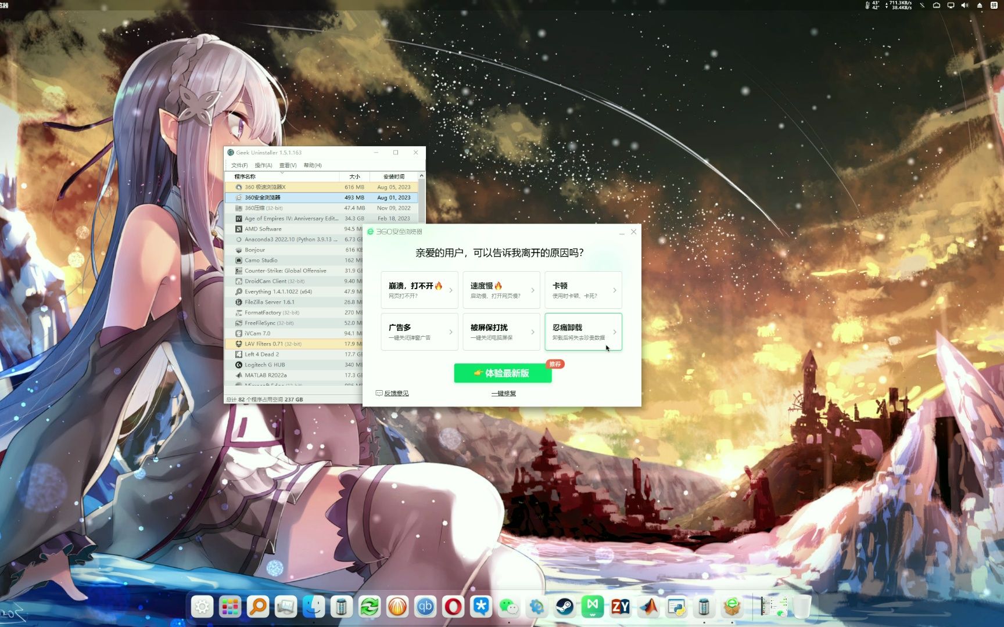The image size is (1004, 627).
Task: Select the Camo Studio row
Action: (x=293, y=260)
